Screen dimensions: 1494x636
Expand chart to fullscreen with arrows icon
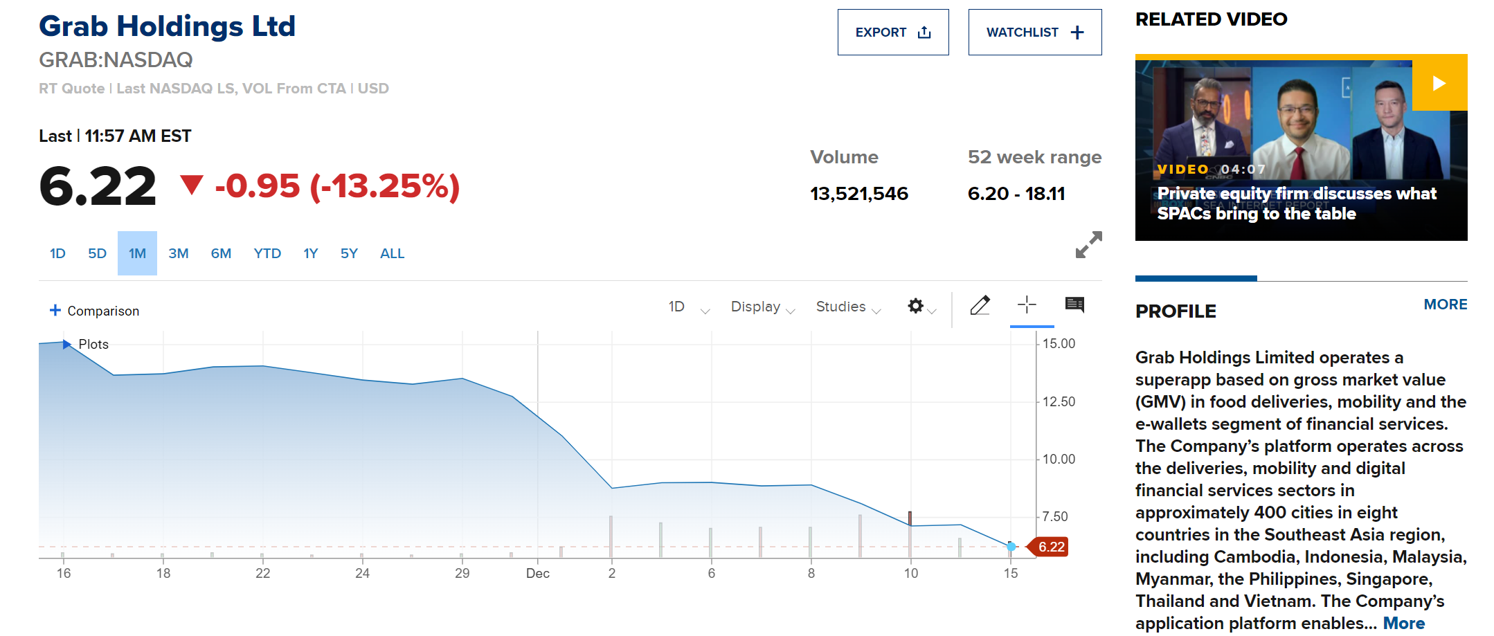click(x=1088, y=244)
